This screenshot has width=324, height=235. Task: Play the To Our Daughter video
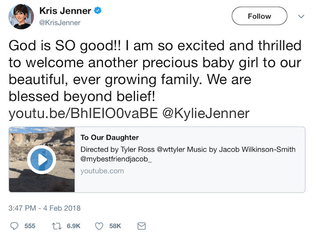point(42,160)
